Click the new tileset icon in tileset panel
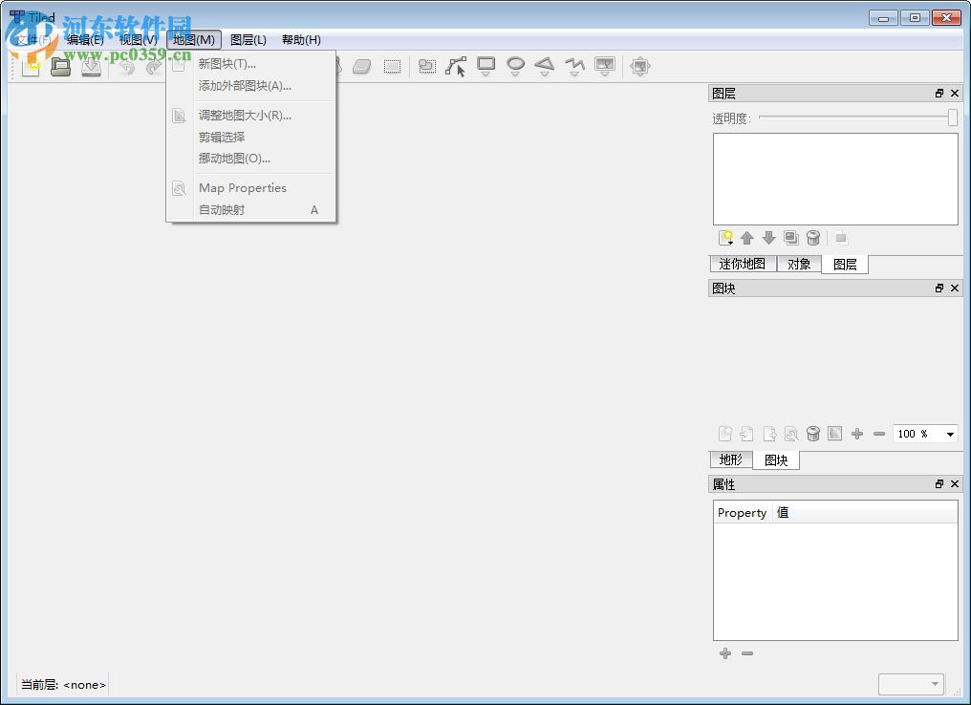971x705 pixels. 725,434
